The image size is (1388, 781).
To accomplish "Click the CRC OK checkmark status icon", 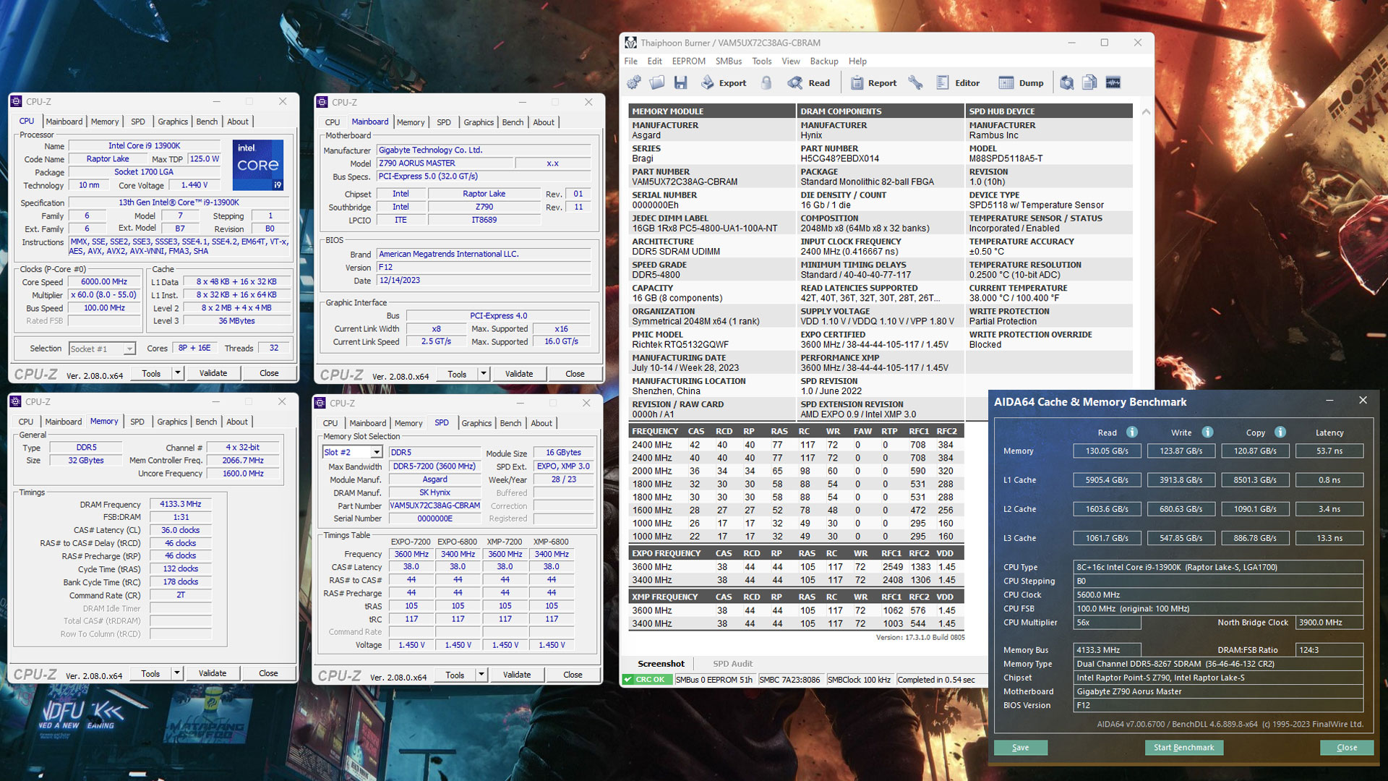I will tap(627, 680).
